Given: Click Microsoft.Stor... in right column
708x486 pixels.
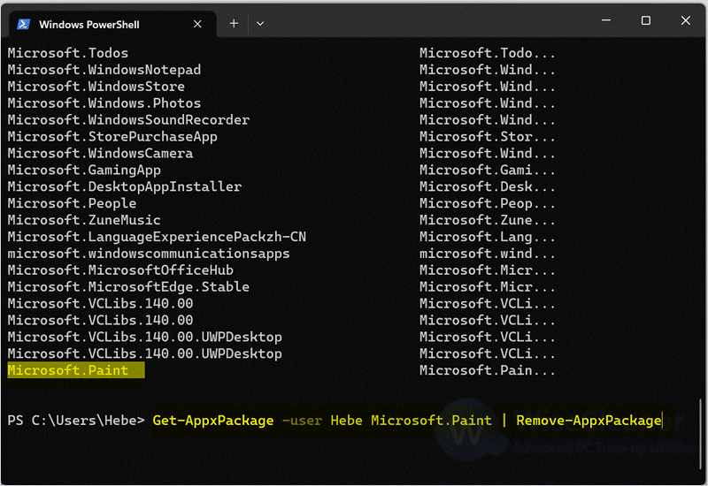Looking at the screenshot, I should [x=488, y=137].
